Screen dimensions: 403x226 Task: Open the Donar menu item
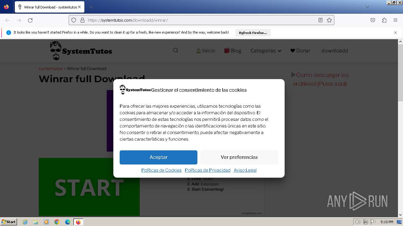pos(300,51)
